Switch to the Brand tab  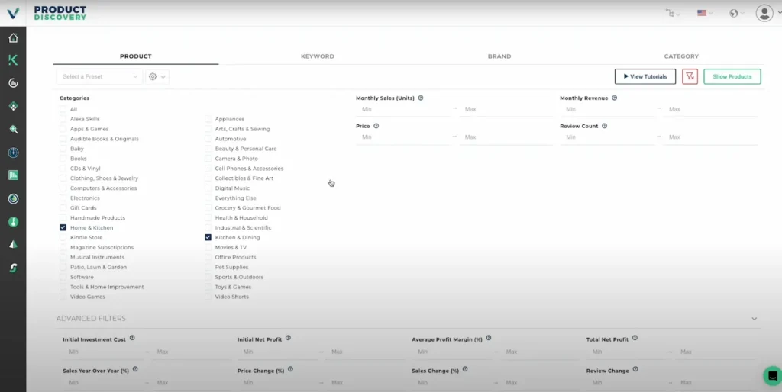[499, 56]
